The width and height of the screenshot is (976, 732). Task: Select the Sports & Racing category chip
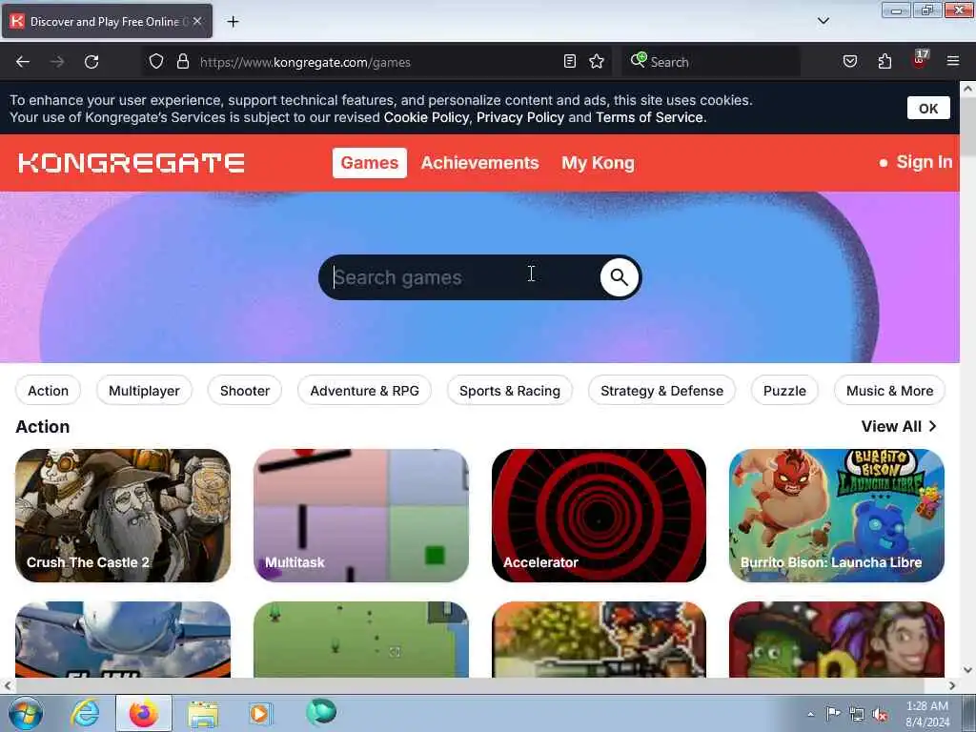click(509, 390)
